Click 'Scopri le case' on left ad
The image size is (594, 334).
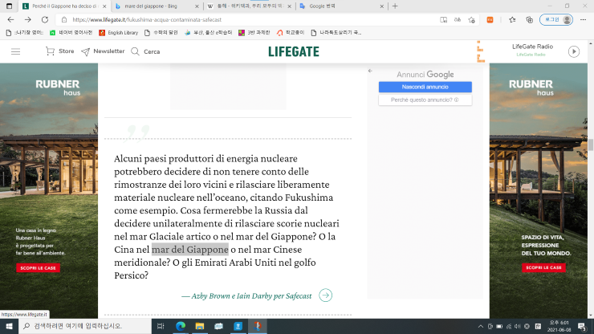click(40, 267)
